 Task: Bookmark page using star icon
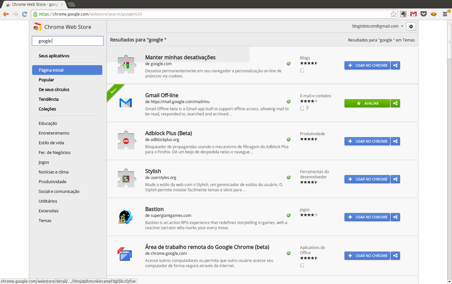(393, 14)
